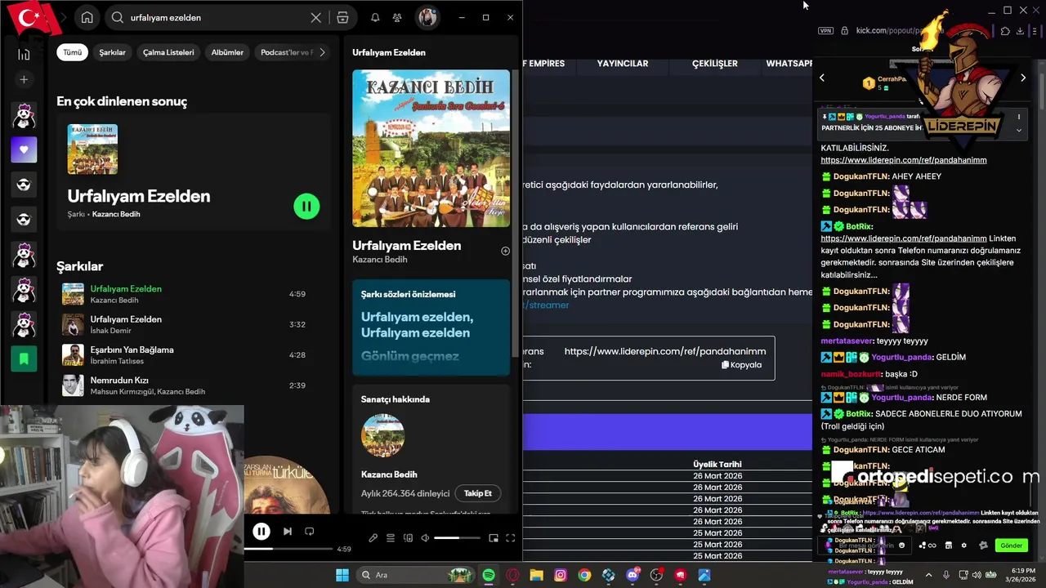Follow the artist with Takip Et
Viewport: 1046px width, 588px height.
478,493
